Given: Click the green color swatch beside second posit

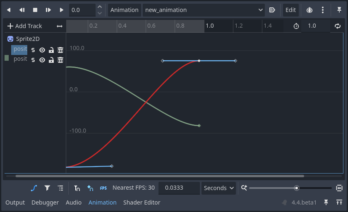Looking at the screenshot, I should pyautogui.click(x=7, y=58).
